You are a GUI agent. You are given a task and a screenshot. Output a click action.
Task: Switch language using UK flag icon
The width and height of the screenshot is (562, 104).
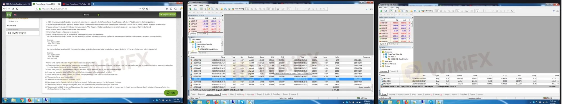point(15,15)
